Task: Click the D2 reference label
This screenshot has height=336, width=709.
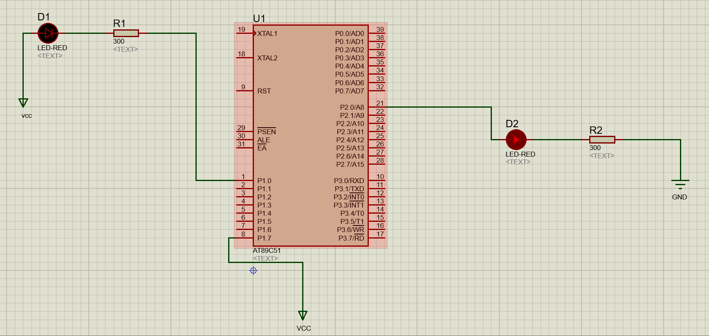Action: 512,124
